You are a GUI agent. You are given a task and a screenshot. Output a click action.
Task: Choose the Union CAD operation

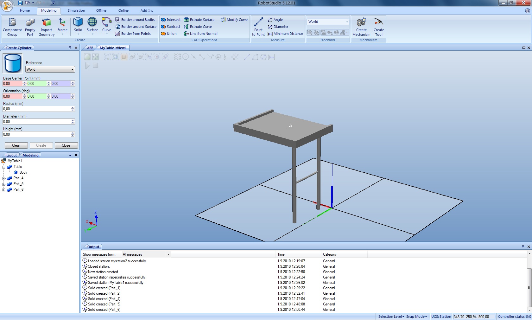click(169, 34)
